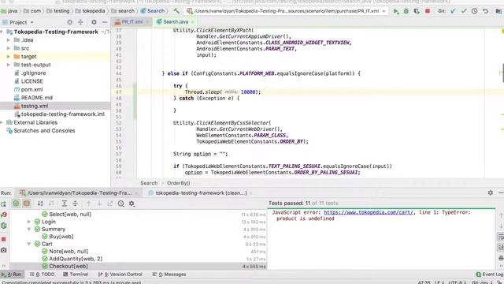Build the project with the hammer icon
This screenshot has width=504, height=284.
[x=176, y=11]
